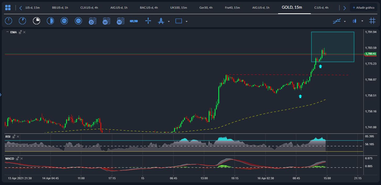
Task: Switch to the UK100, 15m tab
Action: click(x=178, y=8)
